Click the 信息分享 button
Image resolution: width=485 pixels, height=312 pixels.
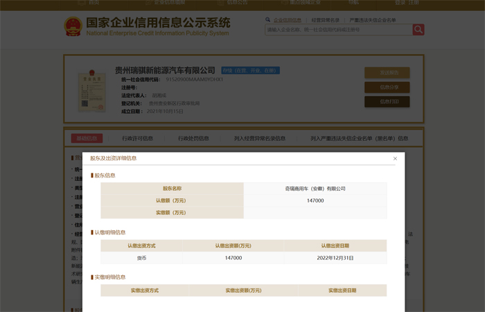click(387, 87)
